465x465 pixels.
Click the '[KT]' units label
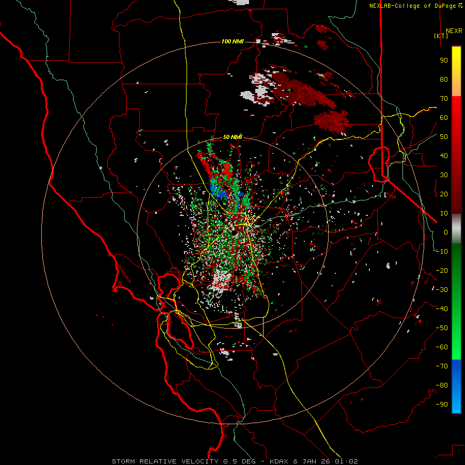(441, 36)
